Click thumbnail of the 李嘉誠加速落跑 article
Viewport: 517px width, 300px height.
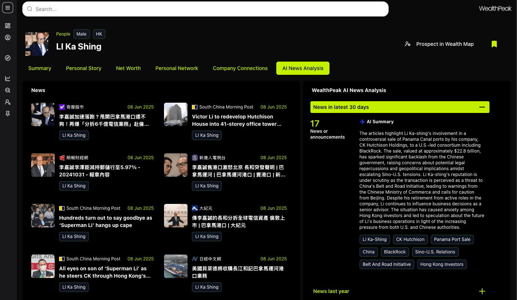pos(43,114)
